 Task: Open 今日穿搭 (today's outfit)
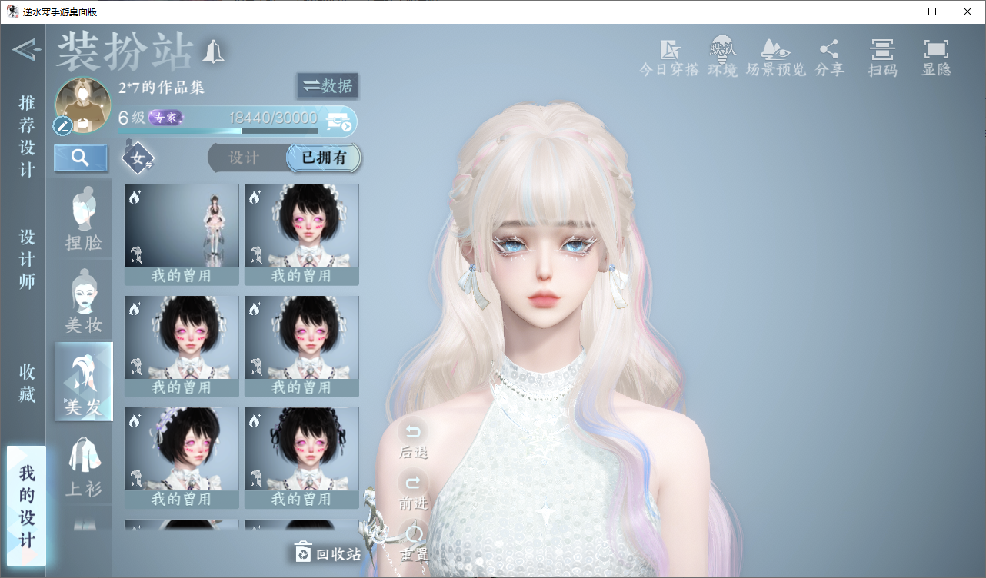669,58
